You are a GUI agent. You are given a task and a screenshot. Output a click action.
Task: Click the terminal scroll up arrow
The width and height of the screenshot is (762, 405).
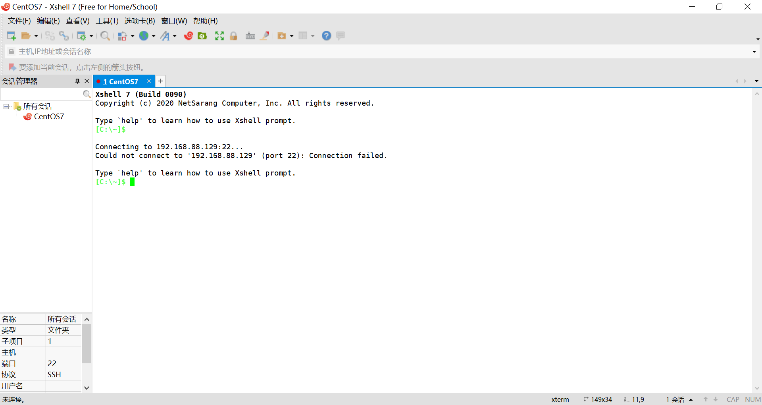coord(757,94)
